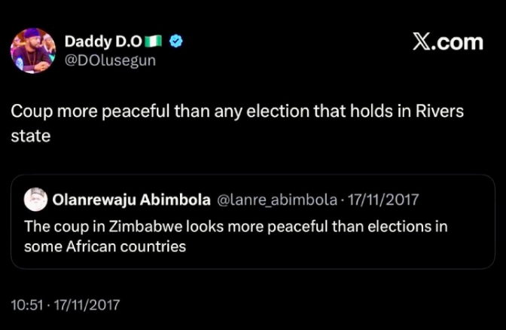Click the quoted tweet's 17/11/2017 date

click(384, 200)
